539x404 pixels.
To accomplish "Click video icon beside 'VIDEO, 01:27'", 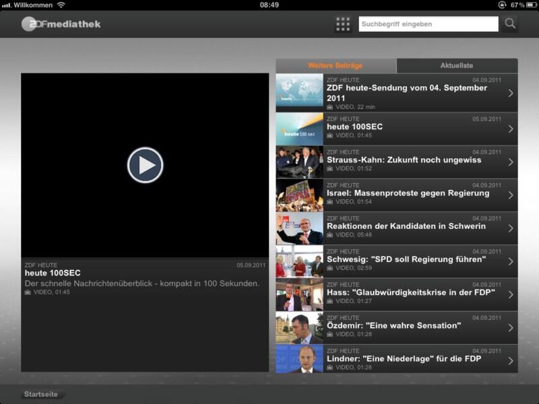I will point(330,301).
